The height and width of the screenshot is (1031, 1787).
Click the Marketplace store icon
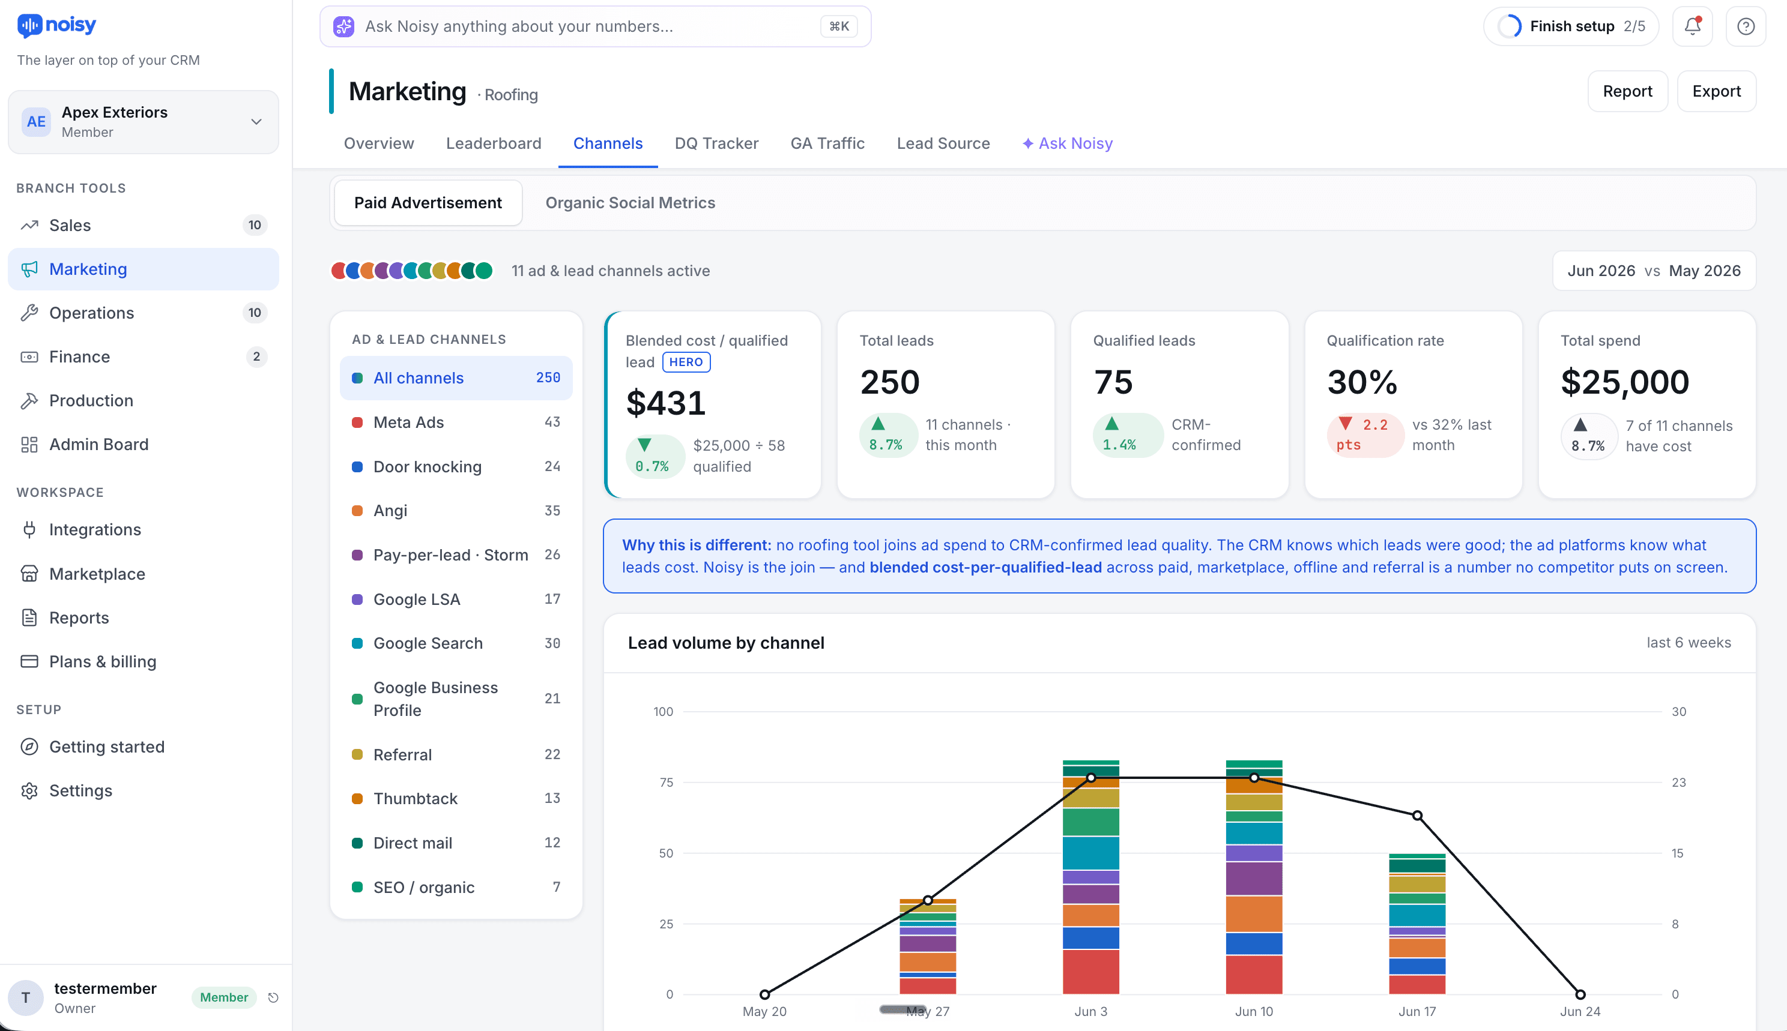29,574
